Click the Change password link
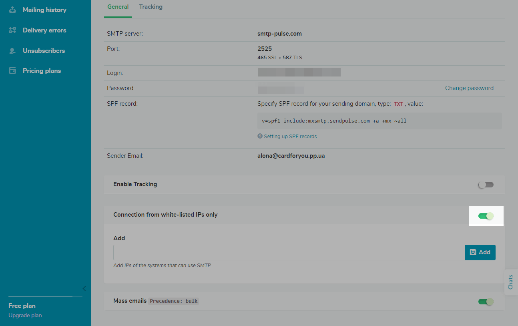The image size is (518, 326). point(469,88)
